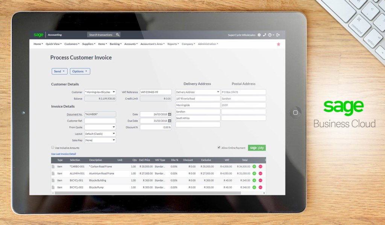385x225 pixels.
Task: Click red remove icon on Bicycle Pump row
Action: pos(260,187)
